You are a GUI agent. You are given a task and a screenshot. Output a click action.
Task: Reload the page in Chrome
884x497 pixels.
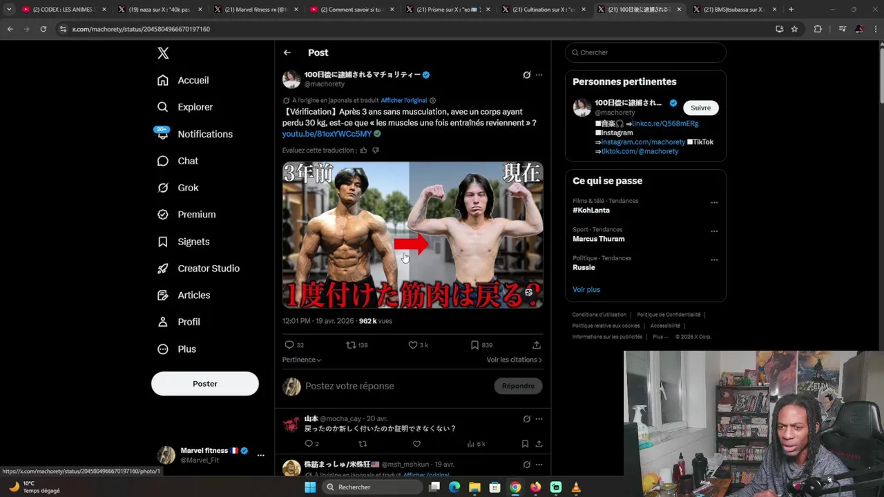pyautogui.click(x=43, y=29)
